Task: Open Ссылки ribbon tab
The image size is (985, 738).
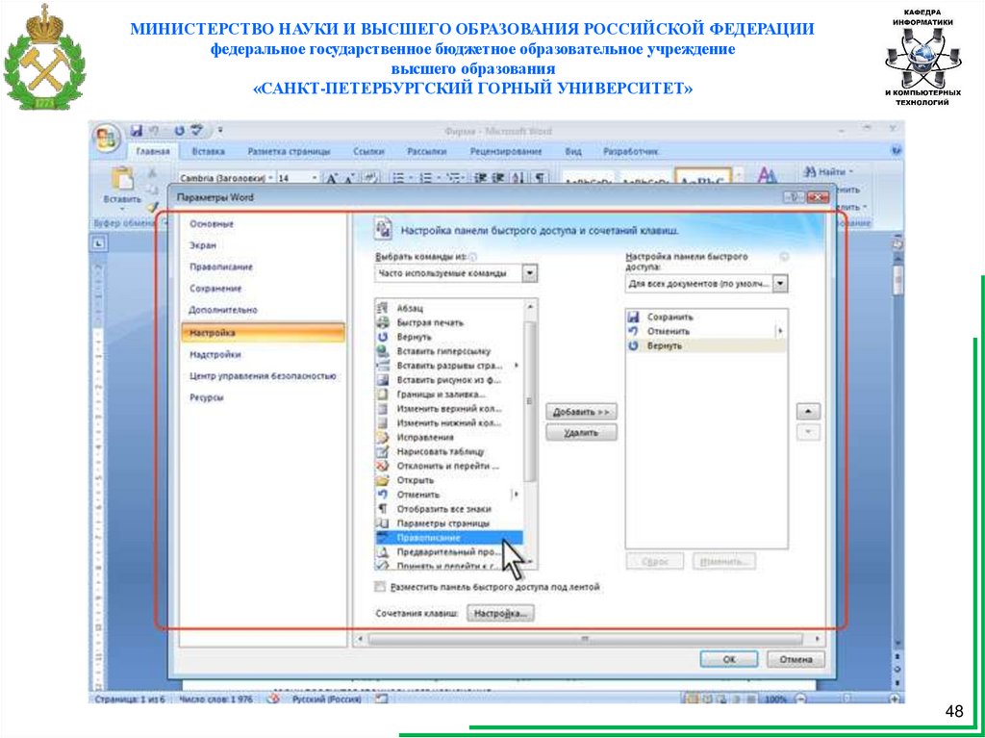Action: click(368, 151)
